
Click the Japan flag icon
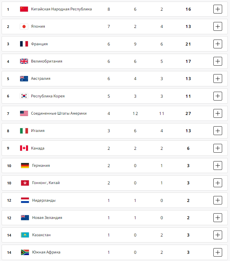tap(24, 27)
